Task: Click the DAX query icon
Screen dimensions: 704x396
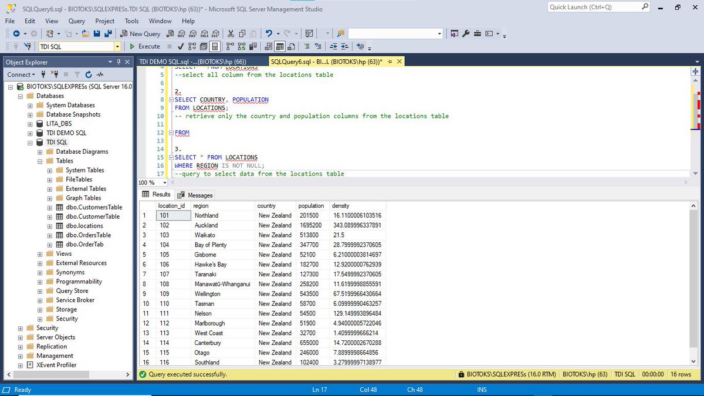Action: (x=216, y=33)
